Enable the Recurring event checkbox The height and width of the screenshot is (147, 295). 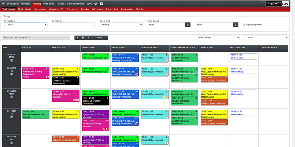point(244,25)
